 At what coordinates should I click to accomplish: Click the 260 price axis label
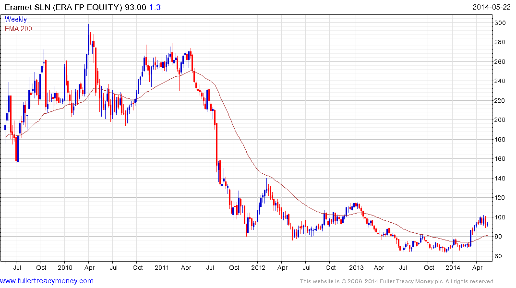[500, 61]
